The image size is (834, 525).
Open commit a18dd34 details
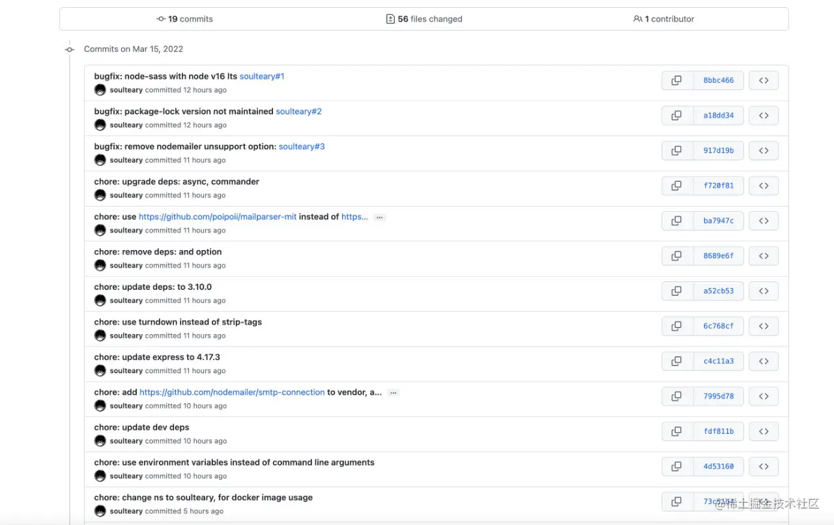point(719,115)
